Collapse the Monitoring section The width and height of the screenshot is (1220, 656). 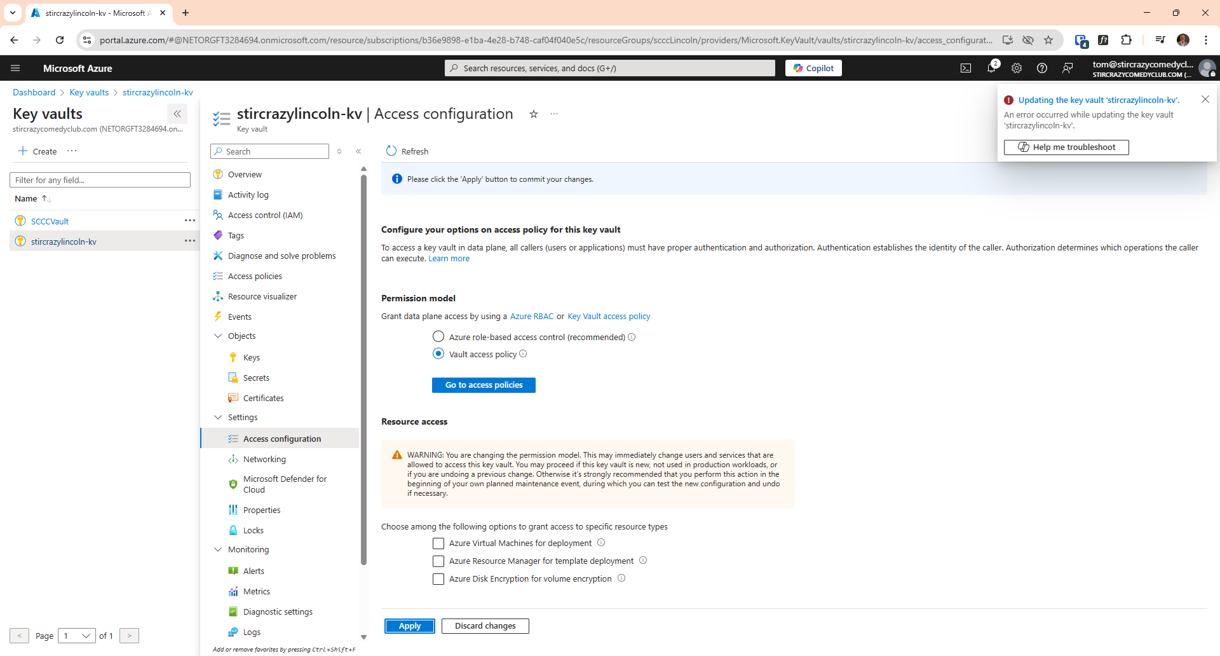click(219, 549)
